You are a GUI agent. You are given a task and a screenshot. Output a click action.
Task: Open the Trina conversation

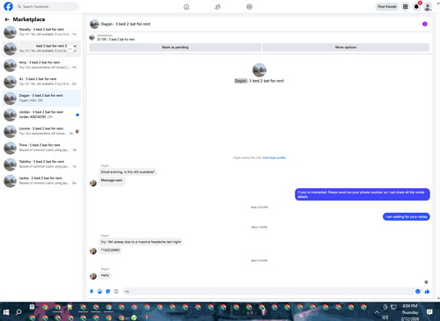coord(41,148)
